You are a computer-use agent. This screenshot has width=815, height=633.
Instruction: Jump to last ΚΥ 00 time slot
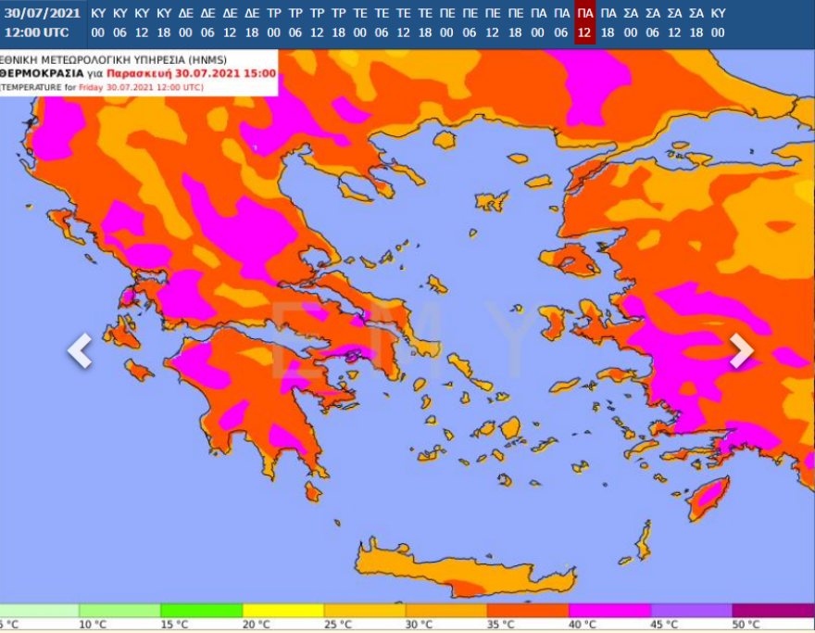pyautogui.click(x=718, y=22)
